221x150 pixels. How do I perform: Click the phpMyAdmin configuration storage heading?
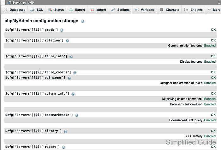pyautogui.click(x=41, y=21)
